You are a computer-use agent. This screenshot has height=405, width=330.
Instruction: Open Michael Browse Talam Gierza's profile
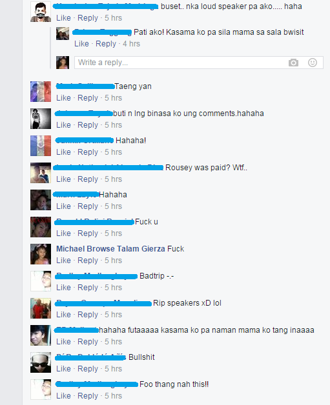pos(110,249)
